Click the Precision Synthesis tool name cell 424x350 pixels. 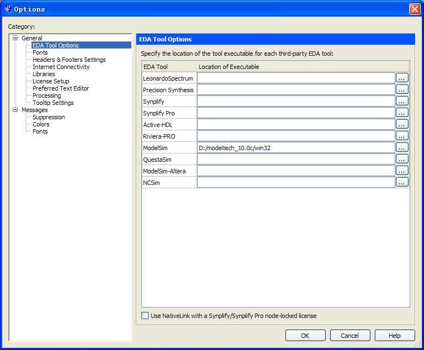tap(169, 90)
